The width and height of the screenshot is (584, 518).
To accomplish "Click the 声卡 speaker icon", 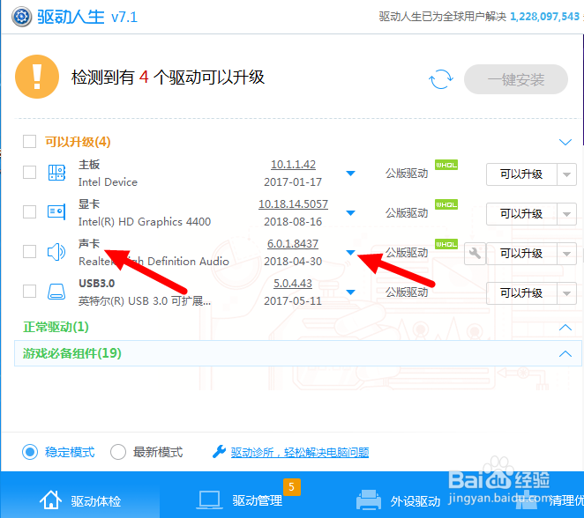I will click(x=56, y=252).
